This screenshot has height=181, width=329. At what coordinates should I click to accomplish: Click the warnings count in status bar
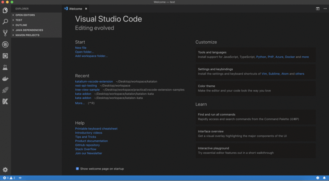(x=12, y=178)
